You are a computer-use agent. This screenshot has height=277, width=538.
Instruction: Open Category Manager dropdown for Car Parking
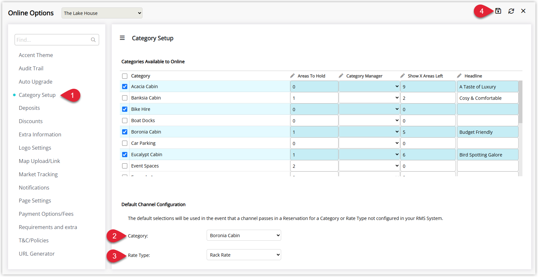point(369,143)
